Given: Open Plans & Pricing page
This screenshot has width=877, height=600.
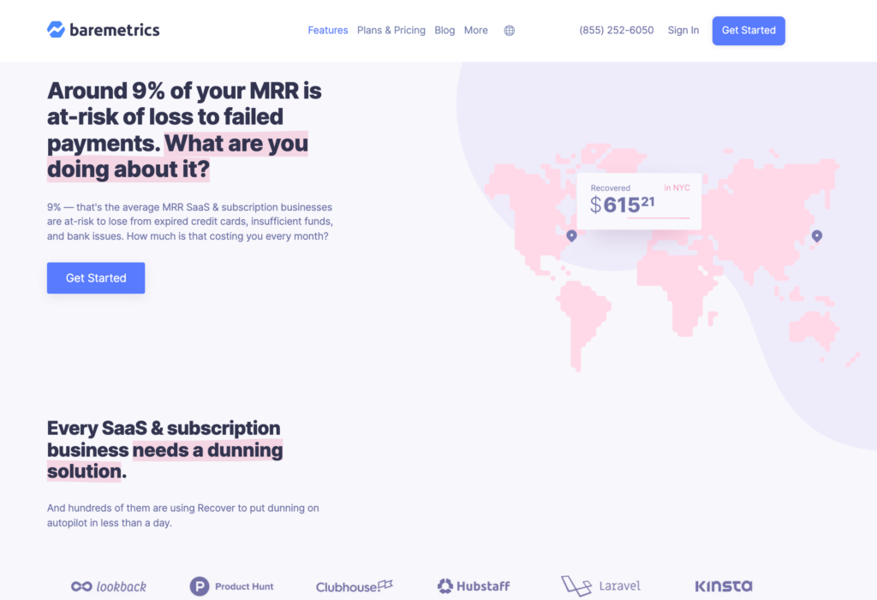Looking at the screenshot, I should 391,30.
